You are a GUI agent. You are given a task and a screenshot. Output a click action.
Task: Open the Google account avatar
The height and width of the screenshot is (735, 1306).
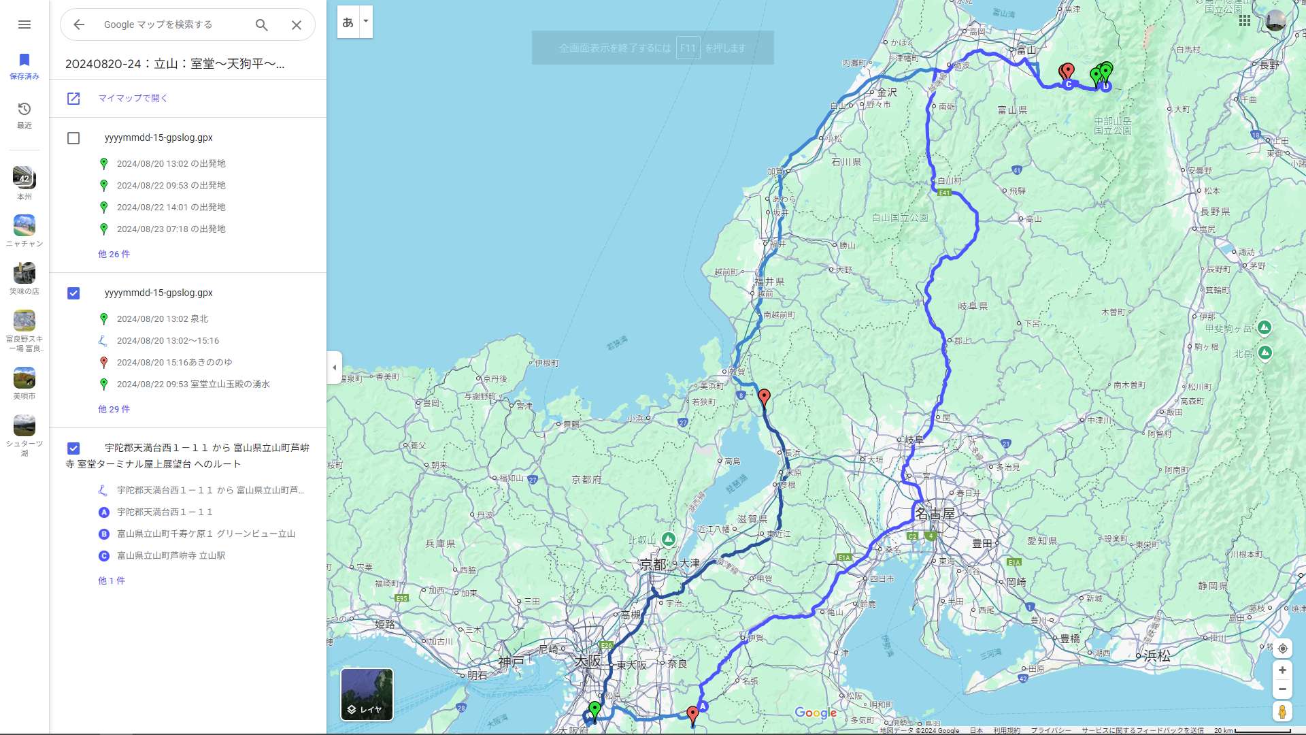point(1275,21)
